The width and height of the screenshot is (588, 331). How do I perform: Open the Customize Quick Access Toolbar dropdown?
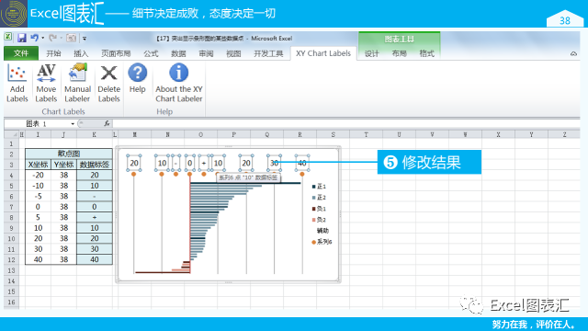click(x=85, y=39)
